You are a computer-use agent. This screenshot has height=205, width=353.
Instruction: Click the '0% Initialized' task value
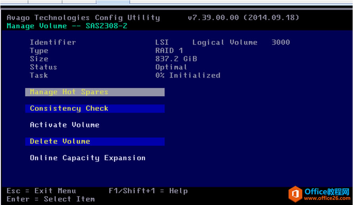pyautogui.click(x=188, y=76)
